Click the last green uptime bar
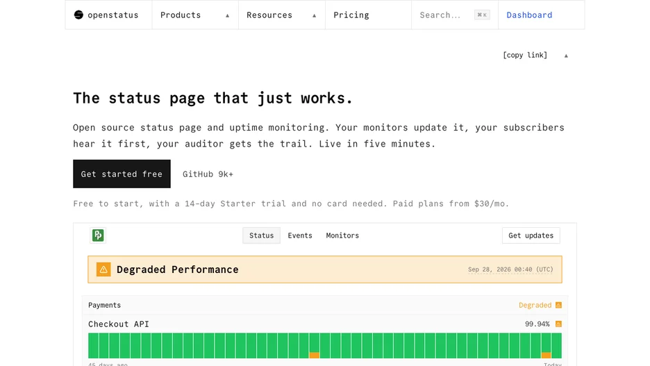The width and height of the screenshot is (650, 366). click(557, 346)
